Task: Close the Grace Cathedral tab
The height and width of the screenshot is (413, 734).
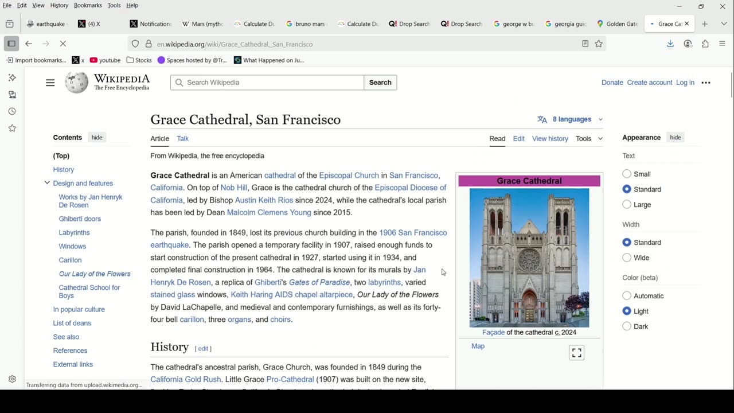Action: tap(686, 24)
